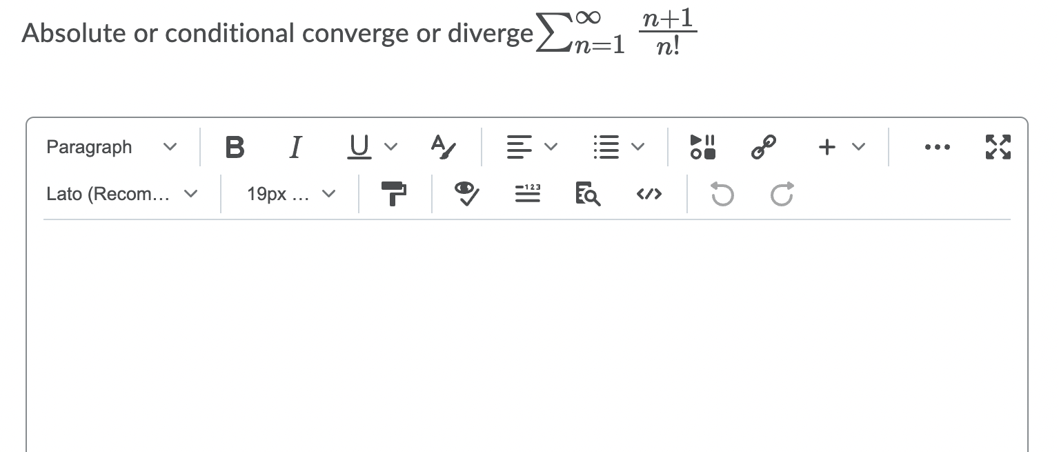Toggle italic formatting

(x=295, y=146)
